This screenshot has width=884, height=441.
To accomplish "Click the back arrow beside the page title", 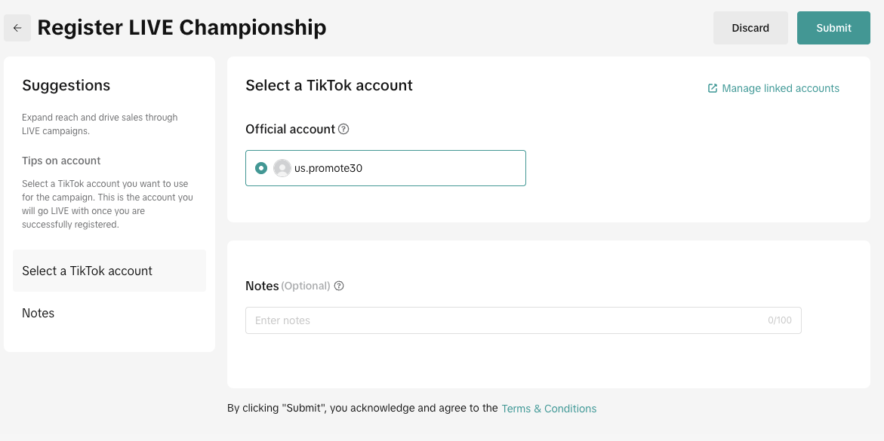I will pos(17,28).
